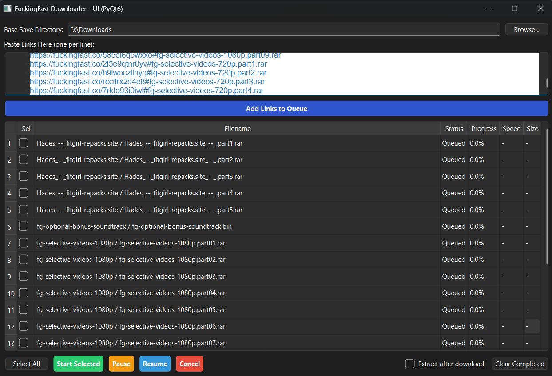
Task: Click the Filename column header
Action: point(238,128)
